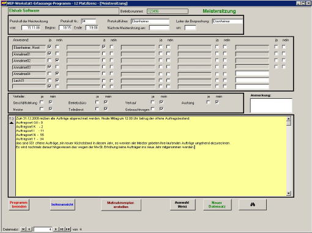The width and height of the screenshot is (312, 233).
Task: Click the Betriebsnummer field
Action: point(168,11)
